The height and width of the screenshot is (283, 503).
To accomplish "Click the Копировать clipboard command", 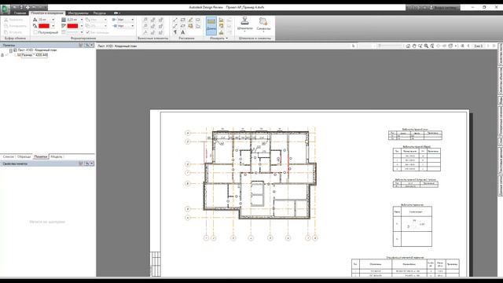I will click(15, 26).
